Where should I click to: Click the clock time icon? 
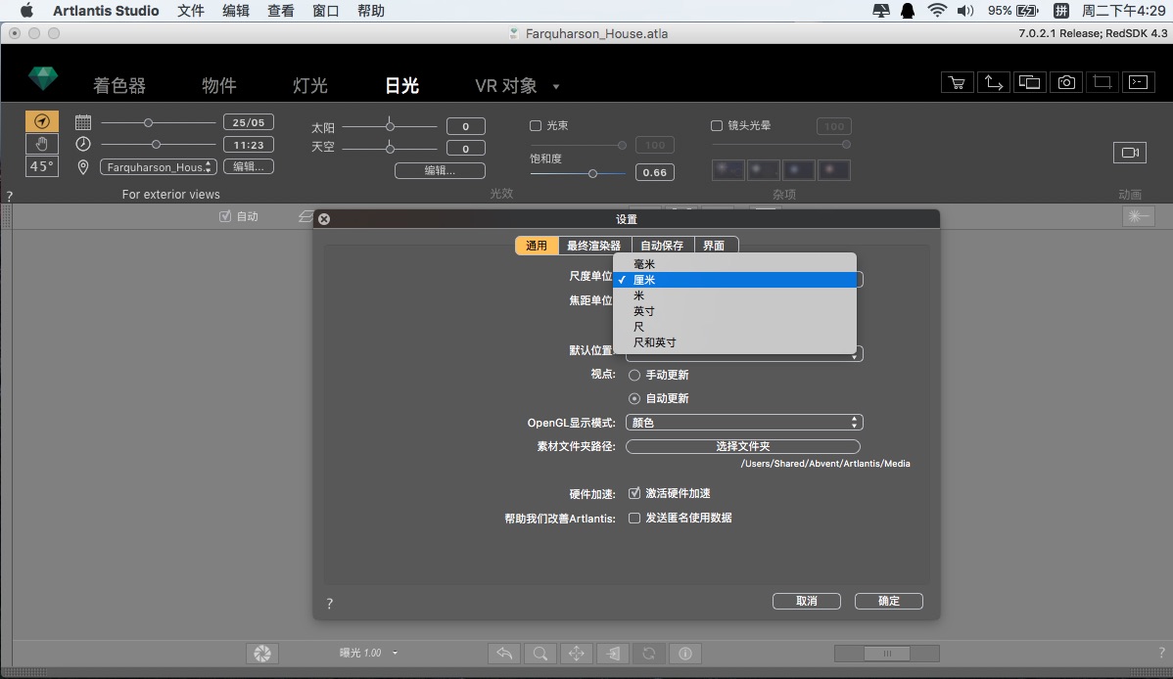[83, 145]
